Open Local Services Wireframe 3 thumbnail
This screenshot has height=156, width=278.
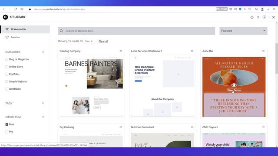point(162,87)
